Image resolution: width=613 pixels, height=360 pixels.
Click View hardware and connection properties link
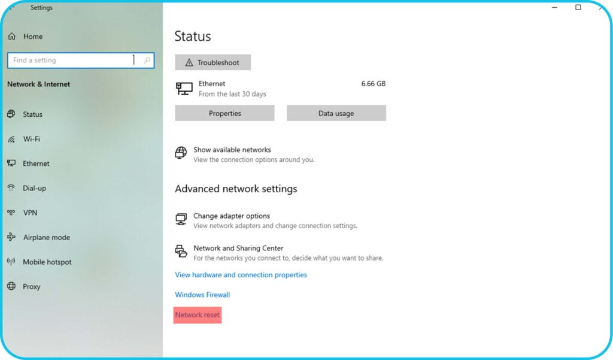[x=241, y=275]
